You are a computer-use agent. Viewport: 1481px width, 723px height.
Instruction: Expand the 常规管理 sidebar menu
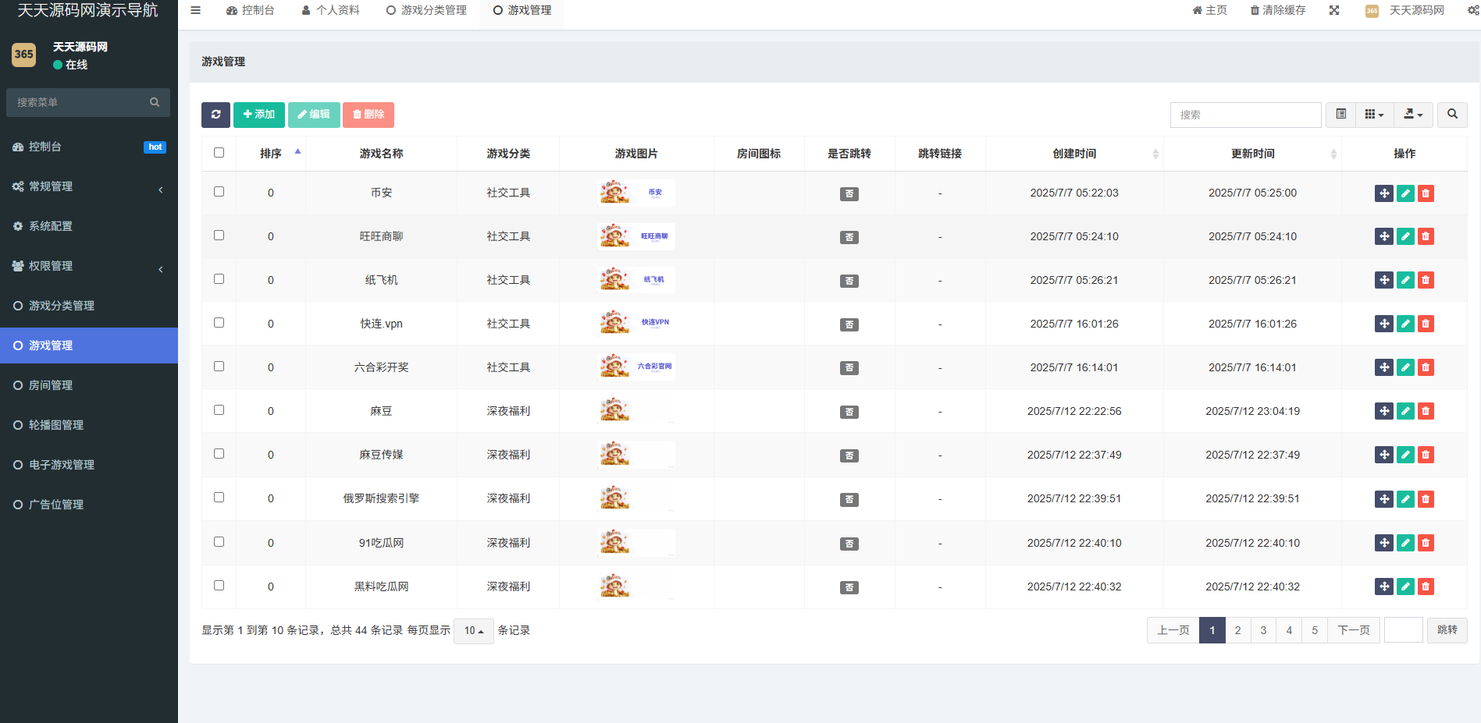(x=89, y=186)
